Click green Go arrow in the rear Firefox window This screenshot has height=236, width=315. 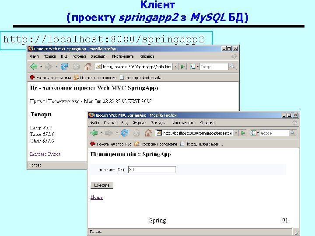(x=182, y=66)
